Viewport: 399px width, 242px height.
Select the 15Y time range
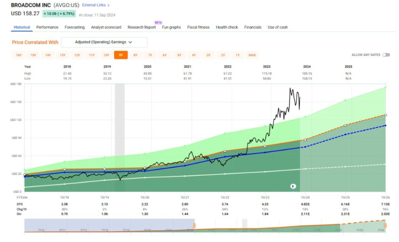[x=33, y=55]
